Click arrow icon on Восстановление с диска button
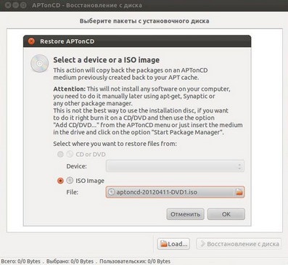Image resolution: width=288 pixels, height=265 pixels. pyautogui.click(x=203, y=244)
